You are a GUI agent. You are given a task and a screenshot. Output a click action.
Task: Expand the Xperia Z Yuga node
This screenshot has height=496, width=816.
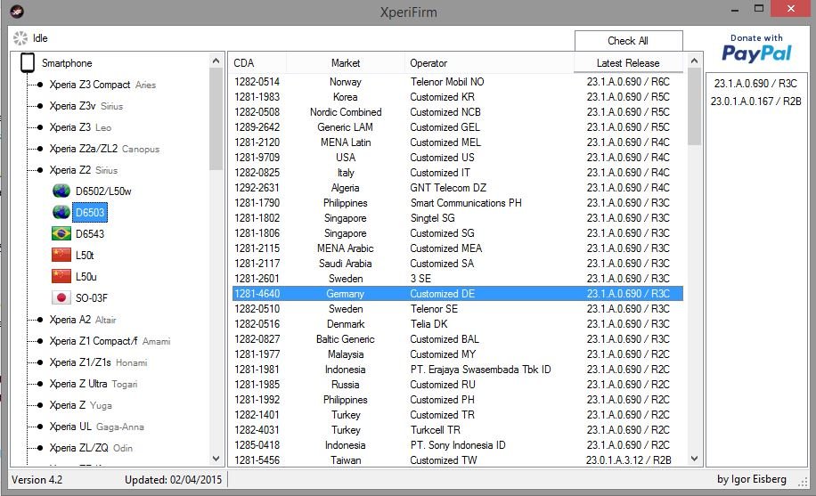[39, 405]
